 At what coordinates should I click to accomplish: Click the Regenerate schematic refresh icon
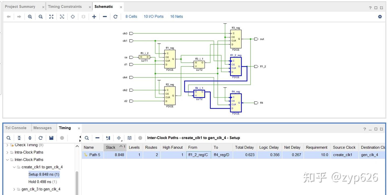pyautogui.click(x=116, y=17)
